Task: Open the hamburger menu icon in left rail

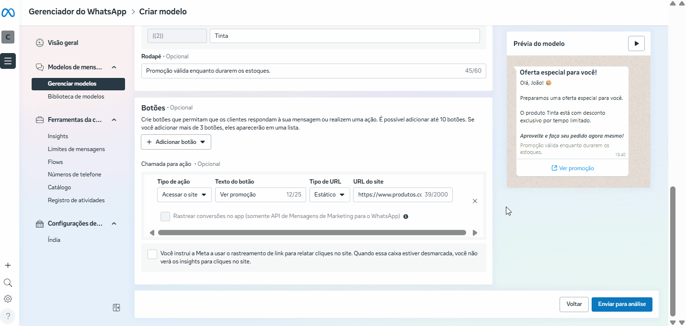Action: pos(8,61)
